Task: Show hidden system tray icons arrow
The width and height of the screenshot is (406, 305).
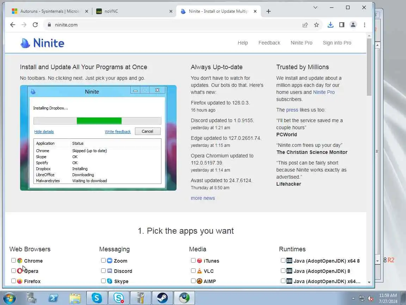Action: click(x=353, y=299)
